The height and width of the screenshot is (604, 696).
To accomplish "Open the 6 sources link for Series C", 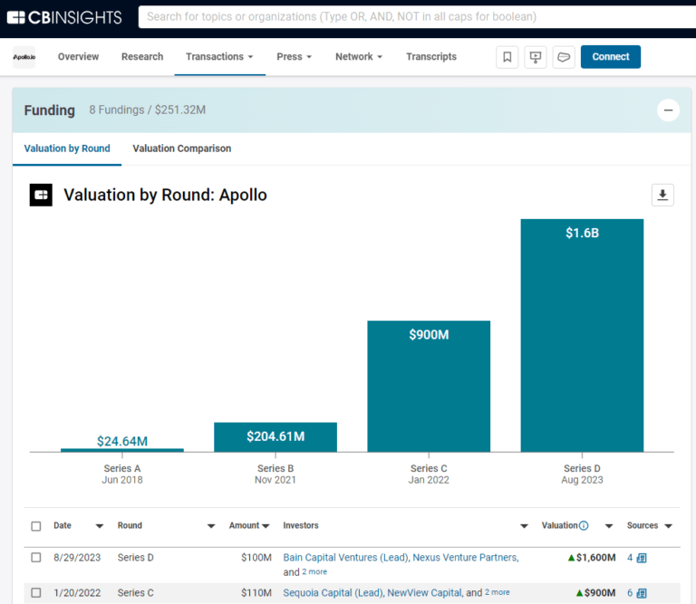I will (x=630, y=593).
